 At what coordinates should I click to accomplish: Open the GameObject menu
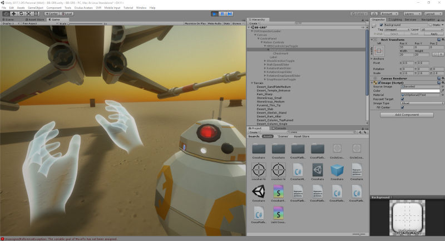tap(35, 8)
